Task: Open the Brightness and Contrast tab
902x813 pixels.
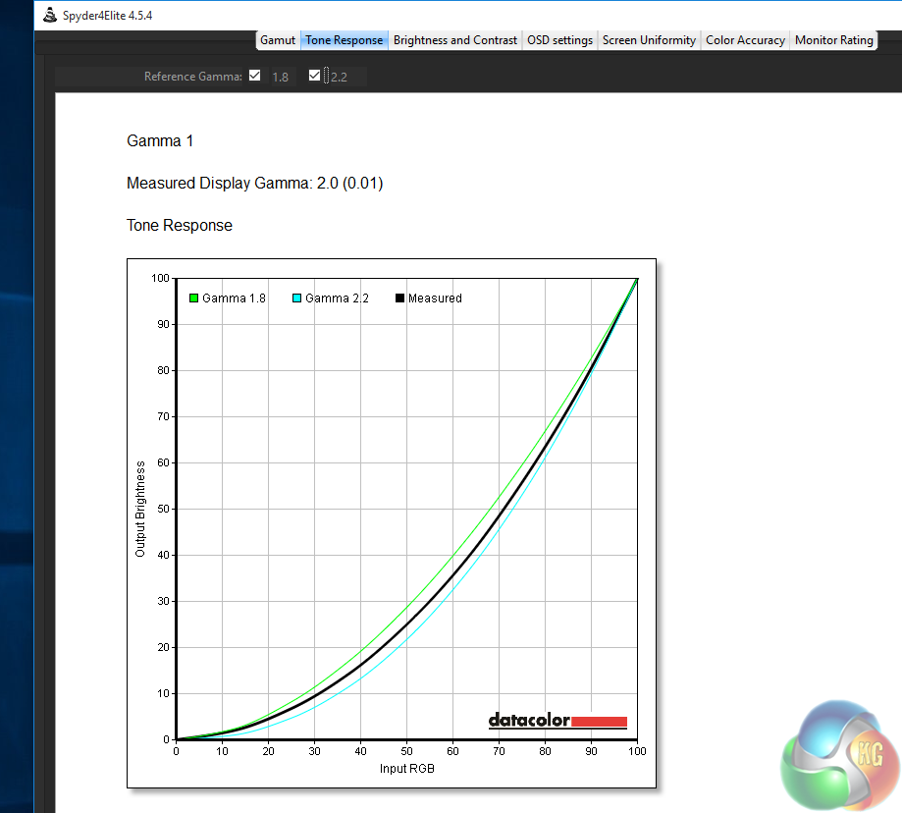Action: 455,40
